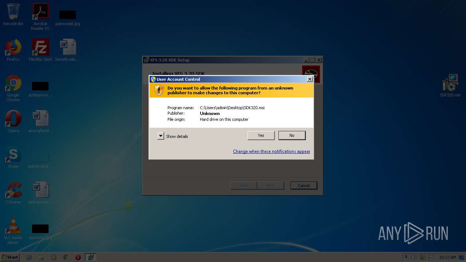This screenshot has height=262, width=466.
Task: Open the Start menu
Action: tap(10, 257)
